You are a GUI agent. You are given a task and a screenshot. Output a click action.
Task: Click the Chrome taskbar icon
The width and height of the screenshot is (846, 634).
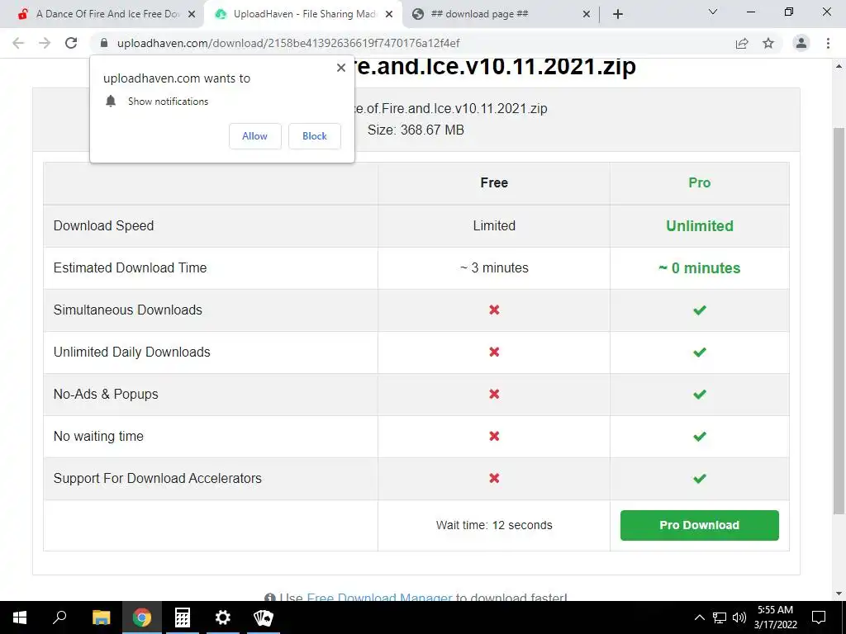(x=142, y=617)
